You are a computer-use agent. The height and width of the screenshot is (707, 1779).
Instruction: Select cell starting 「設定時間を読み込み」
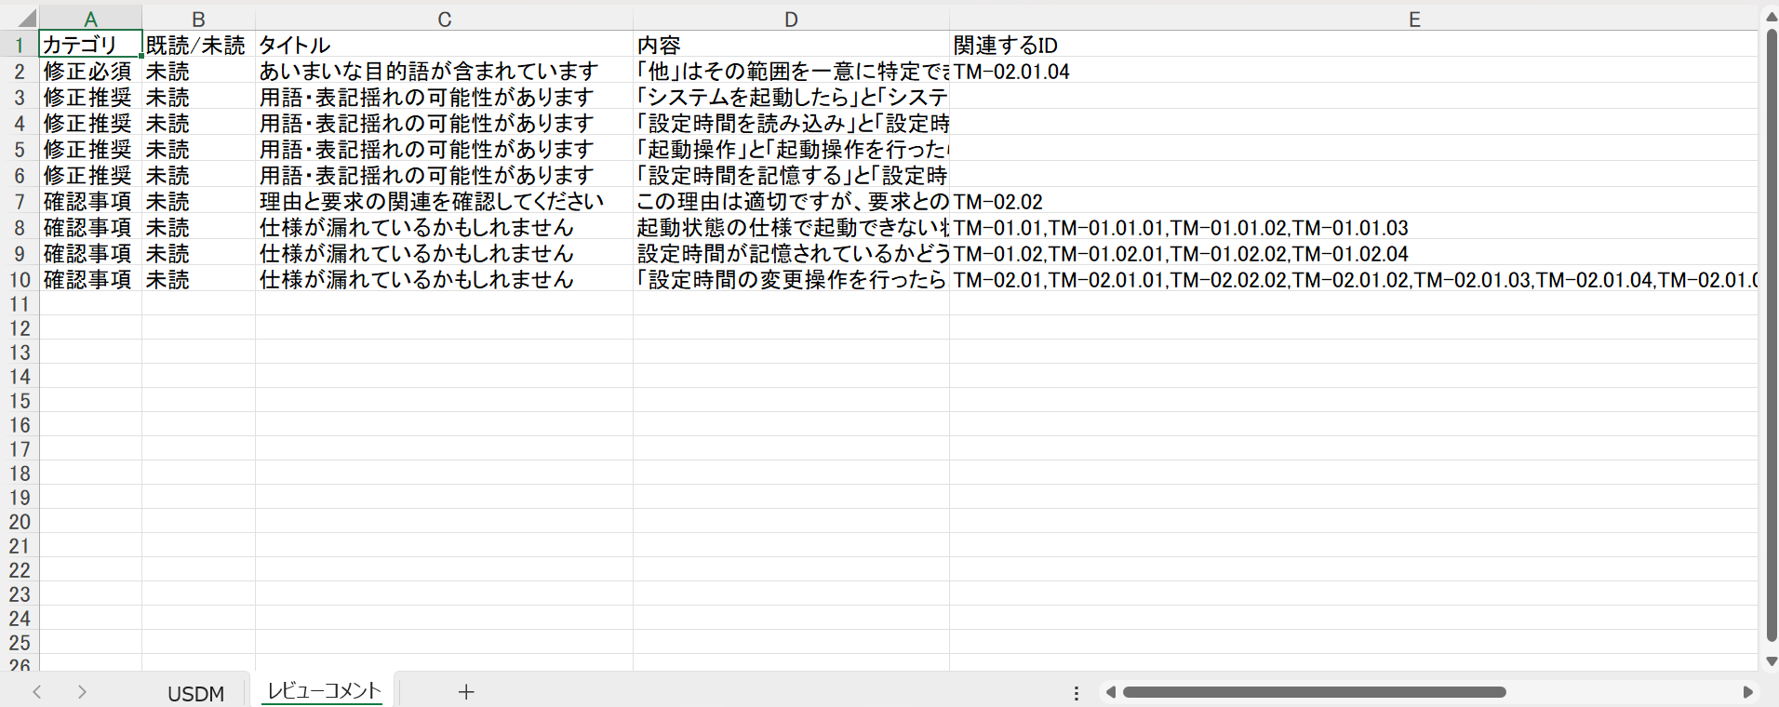(791, 123)
